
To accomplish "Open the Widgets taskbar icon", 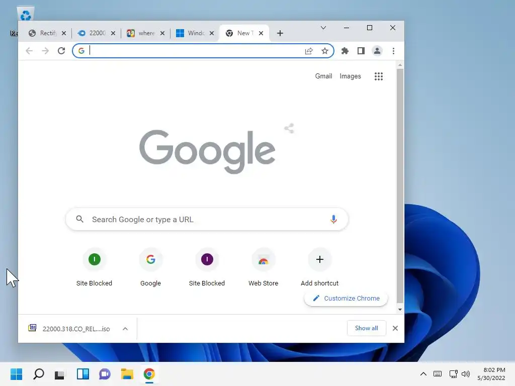I will click(x=83, y=374).
